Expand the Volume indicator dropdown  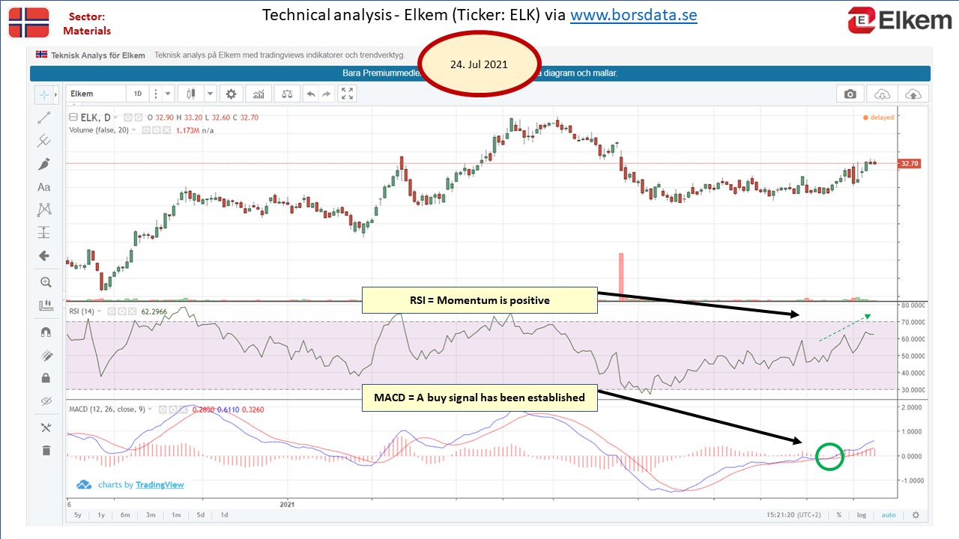click(134, 130)
